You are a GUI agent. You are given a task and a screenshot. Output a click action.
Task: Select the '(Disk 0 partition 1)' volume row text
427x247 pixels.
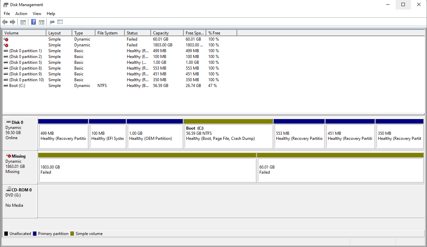[26, 51]
